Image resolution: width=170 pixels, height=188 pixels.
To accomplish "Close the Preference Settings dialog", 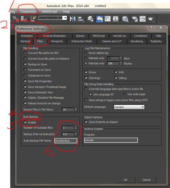I will [160, 27].
